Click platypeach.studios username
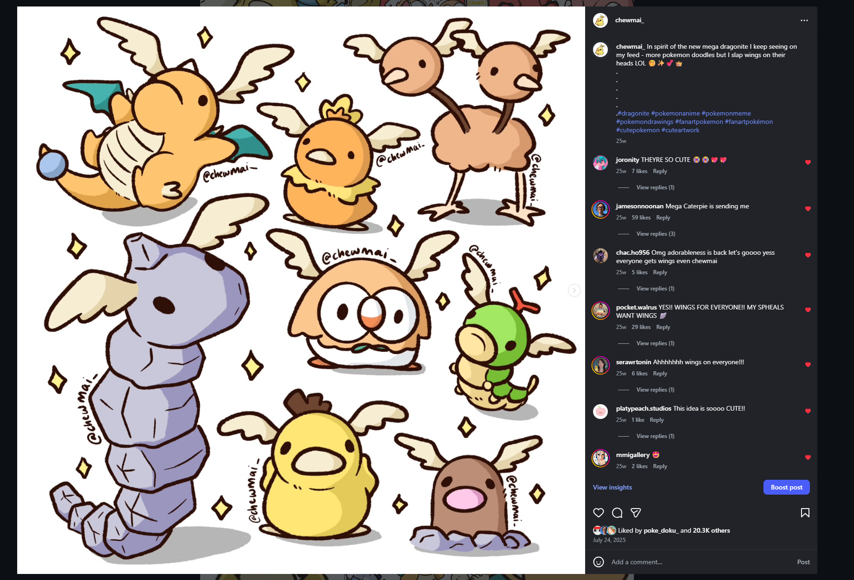The width and height of the screenshot is (854, 580). (644, 408)
